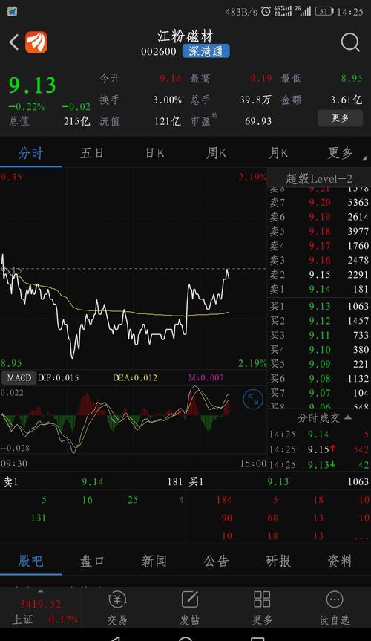Open the 研报 tab
The image size is (371, 641).
pos(278,562)
